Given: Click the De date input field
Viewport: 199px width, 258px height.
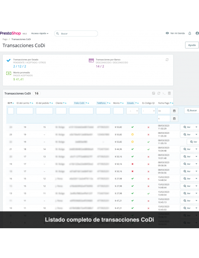Looking at the screenshot, I should 164,111.
